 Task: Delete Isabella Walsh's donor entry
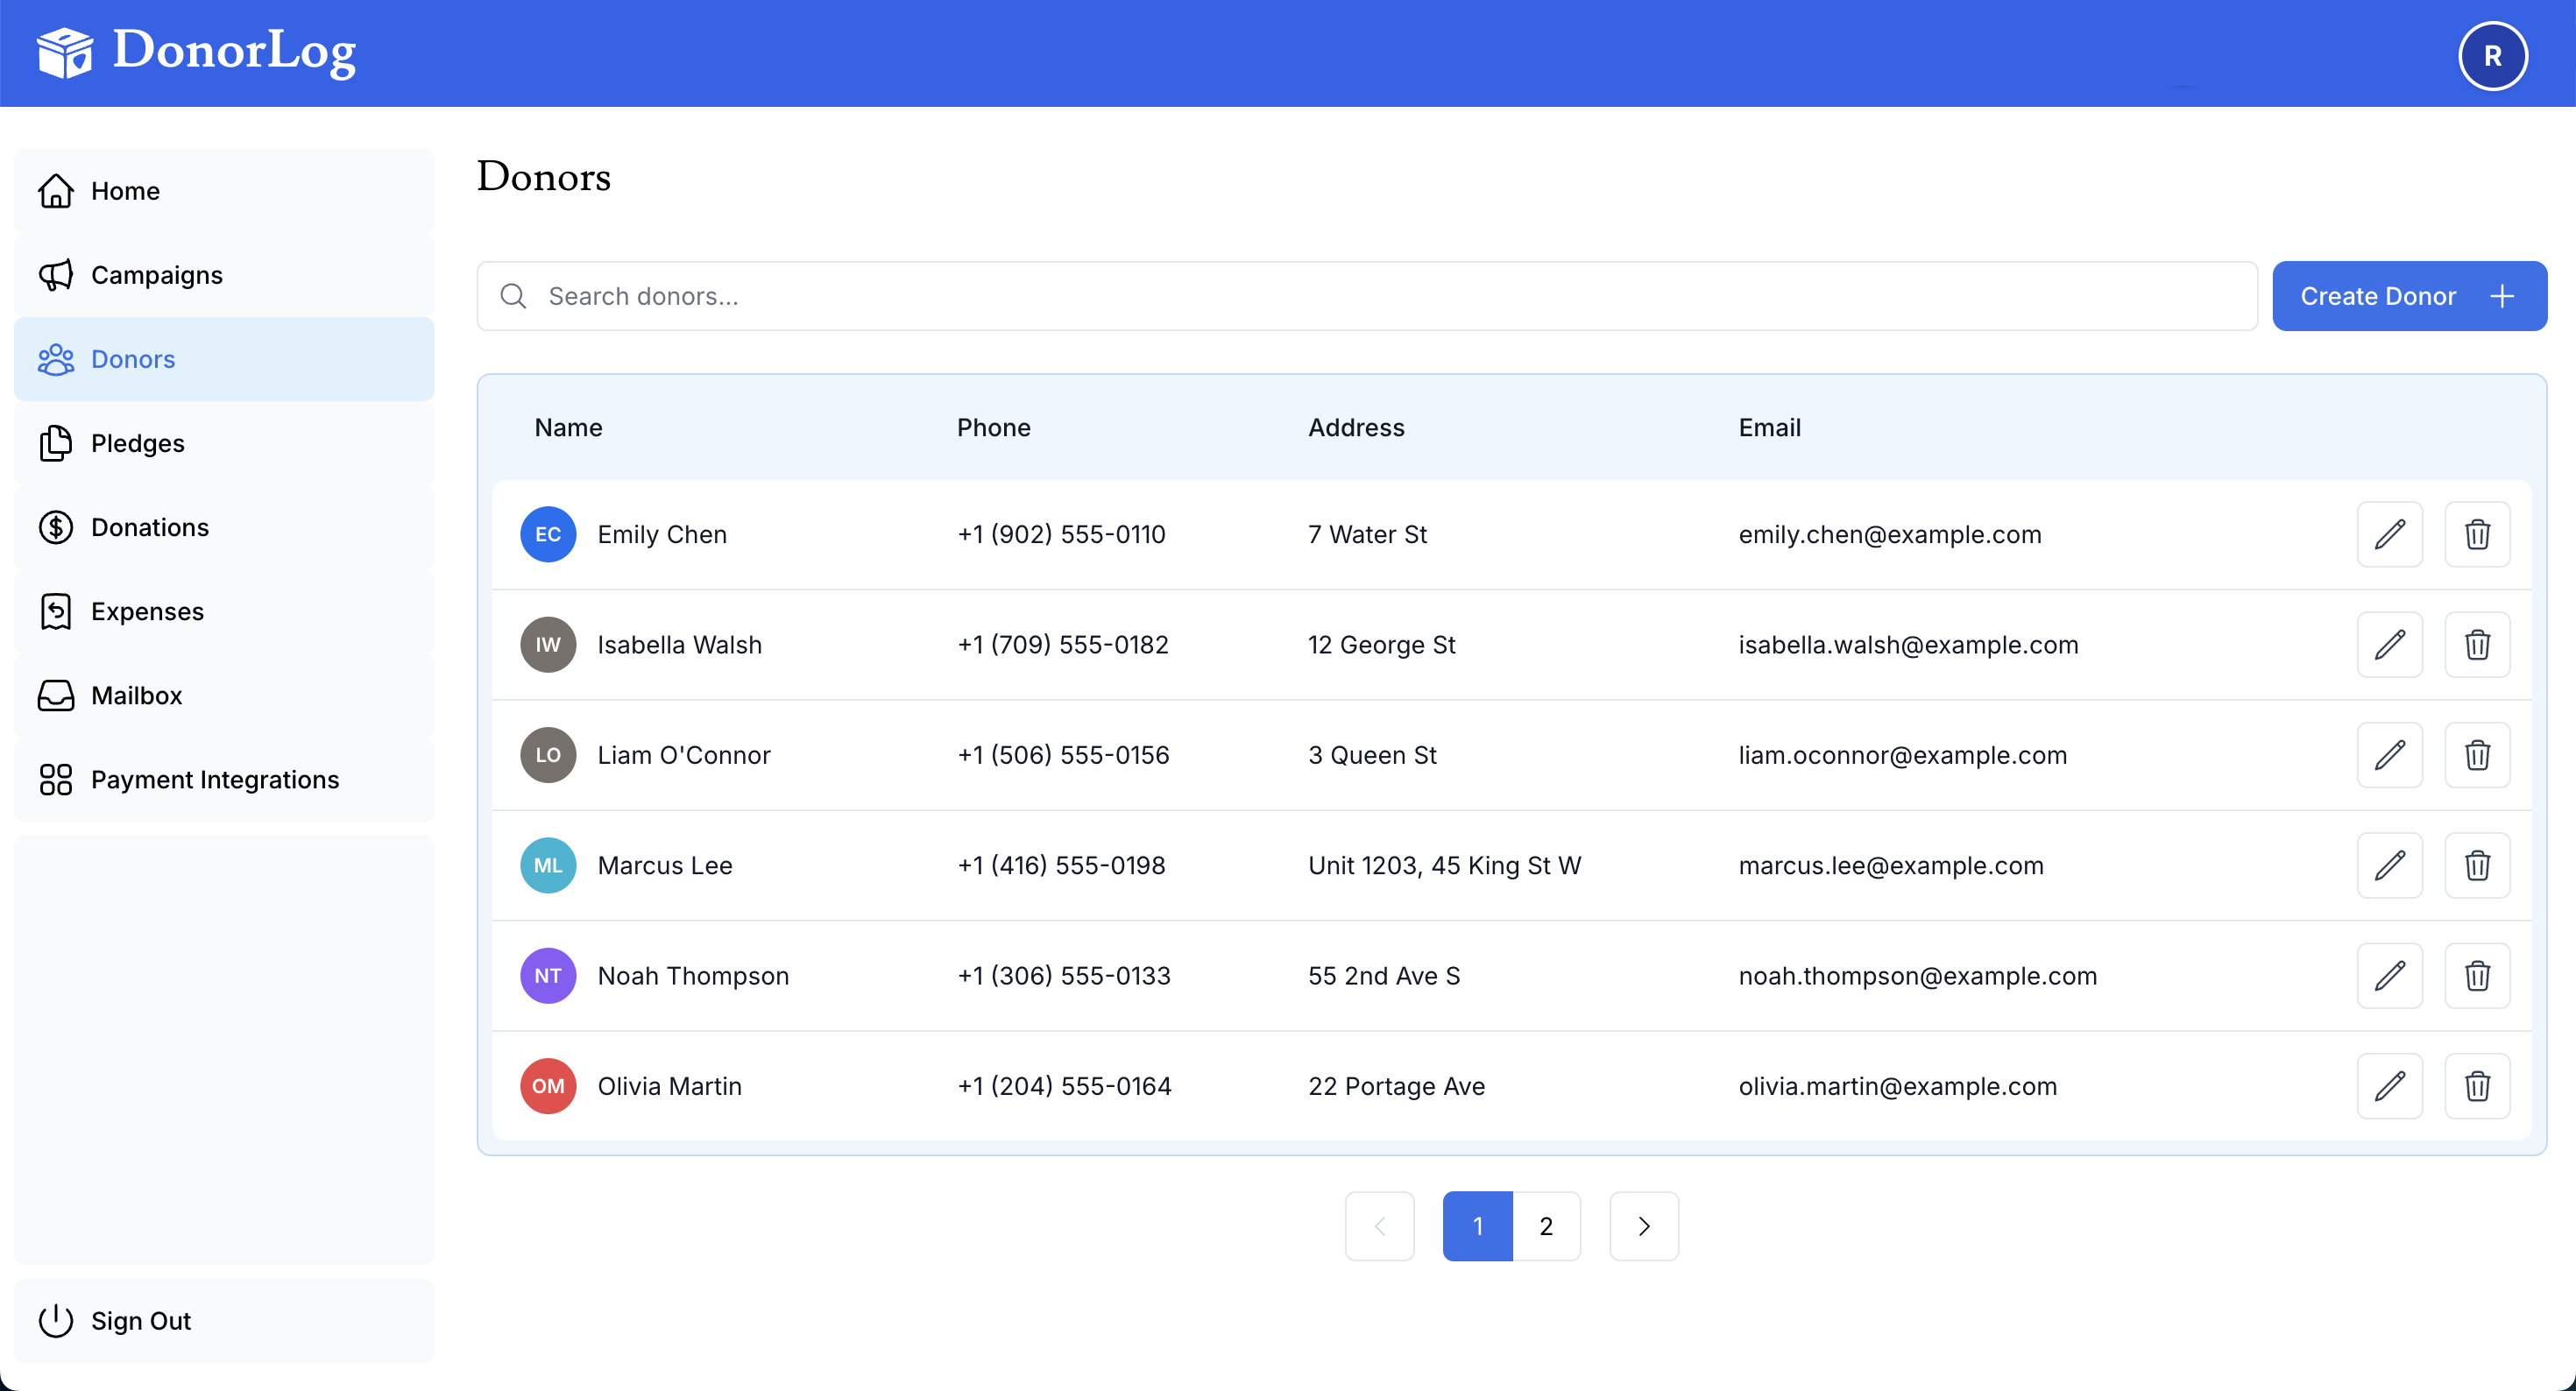(x=2477, y=644)
